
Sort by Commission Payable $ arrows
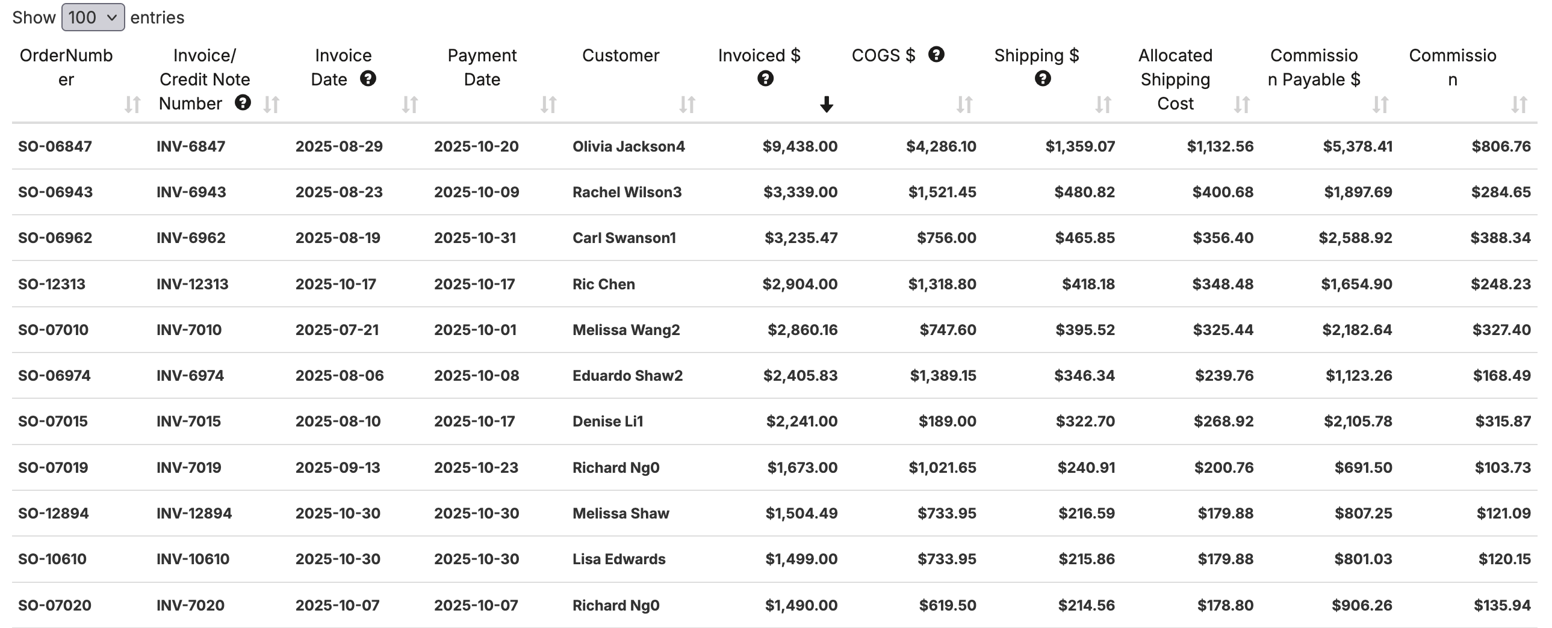1380,105
